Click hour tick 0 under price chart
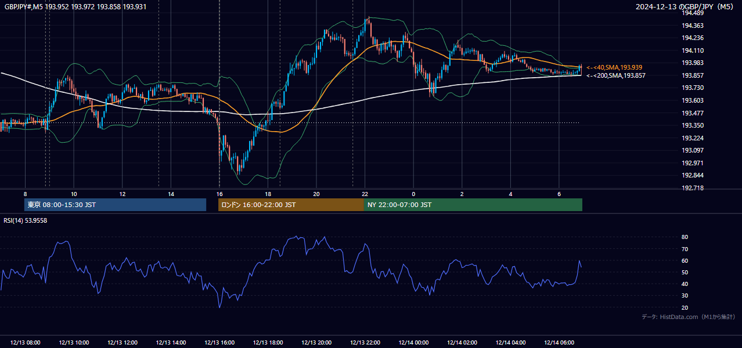Viewport: 742px width, 348px height. point(413,194)
